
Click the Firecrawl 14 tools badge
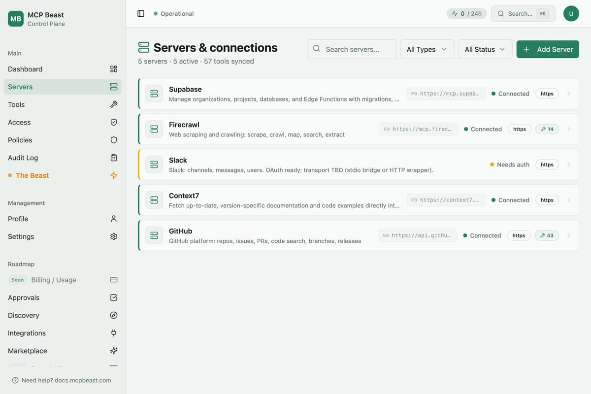547,129
